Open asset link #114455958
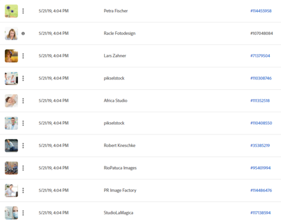281x223 pixels. [261, 11]
